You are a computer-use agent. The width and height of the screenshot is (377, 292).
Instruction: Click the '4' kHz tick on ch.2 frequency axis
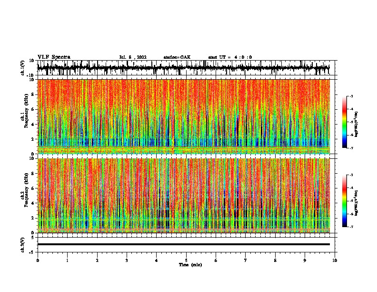[x=33, y=203]
